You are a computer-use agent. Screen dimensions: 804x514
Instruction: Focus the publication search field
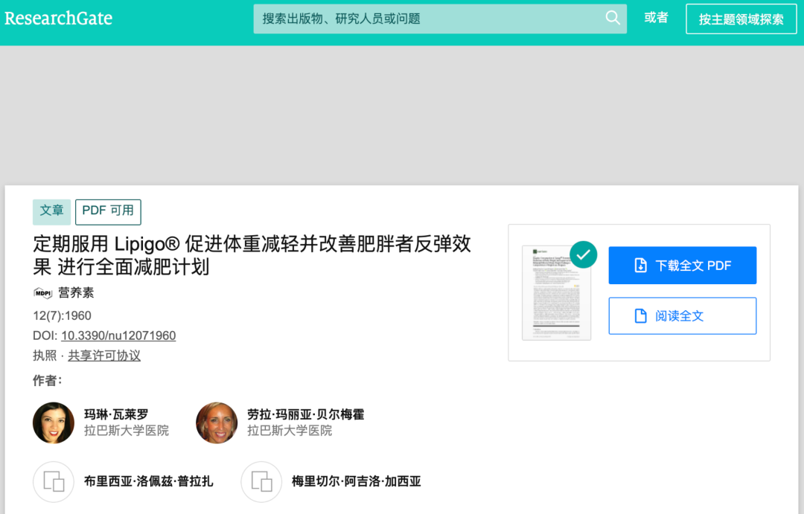[x=440, y=19]
